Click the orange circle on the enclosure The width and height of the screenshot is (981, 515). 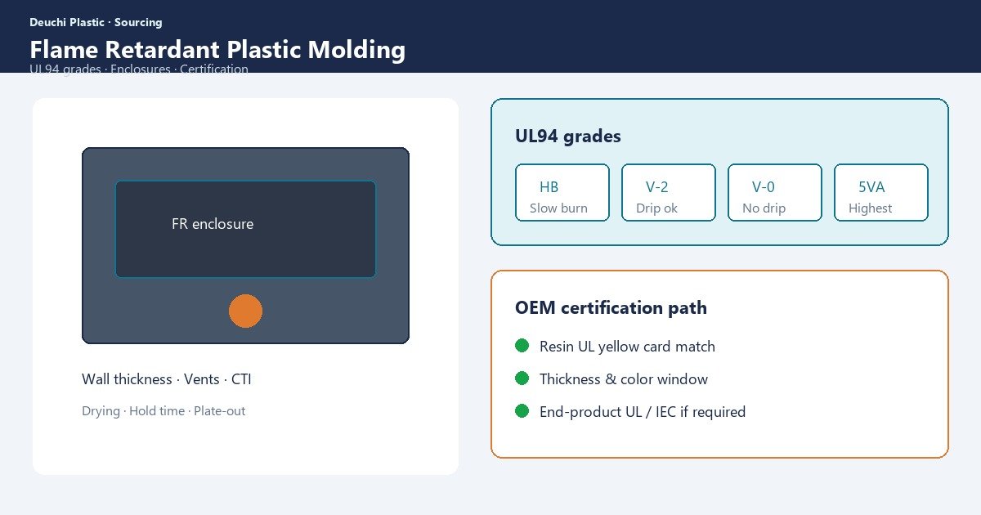pyautogui.click(x=245, y=311)
